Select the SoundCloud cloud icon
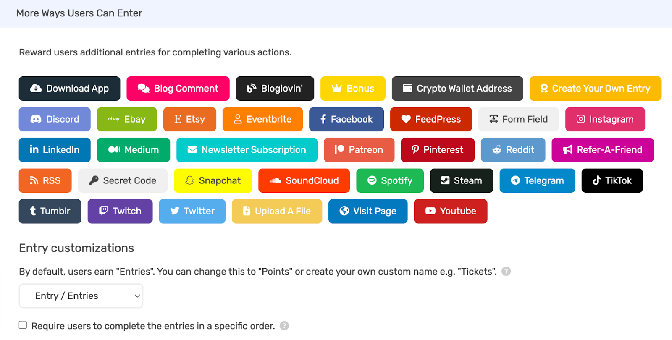 [275, 180]
